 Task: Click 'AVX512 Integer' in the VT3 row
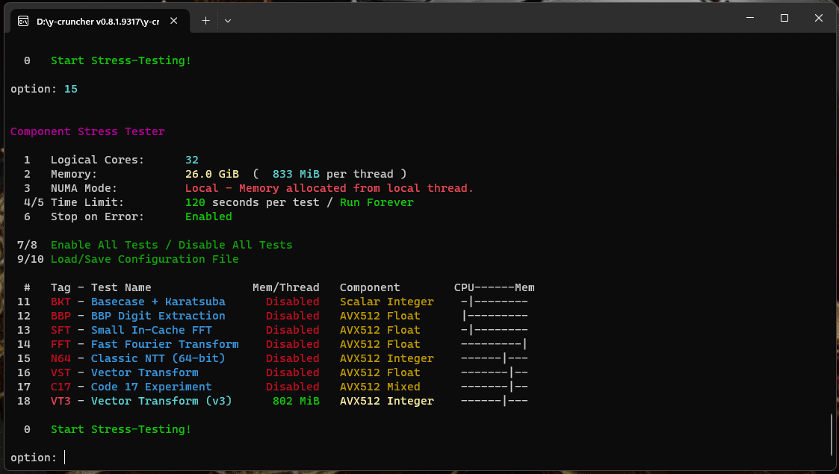(x=387, y=401)
